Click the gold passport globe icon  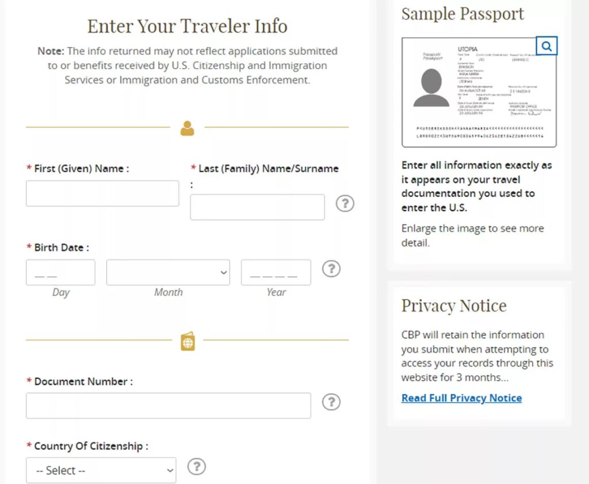[188, 341]
